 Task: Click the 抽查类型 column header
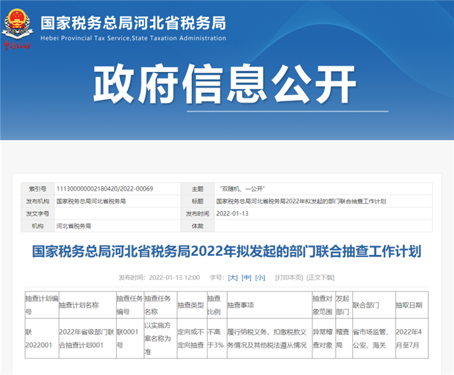point(192,305)
